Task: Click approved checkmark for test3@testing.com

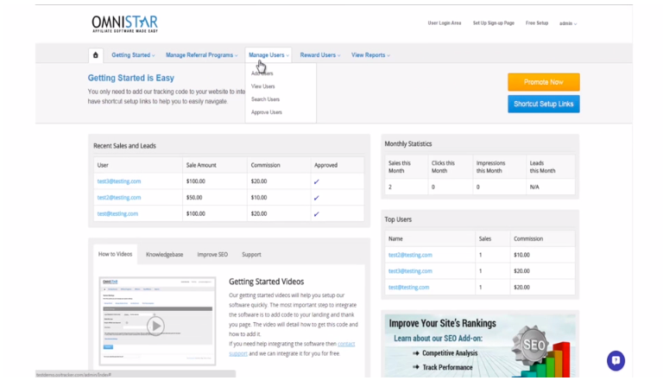Action: [x=316, y=182]
